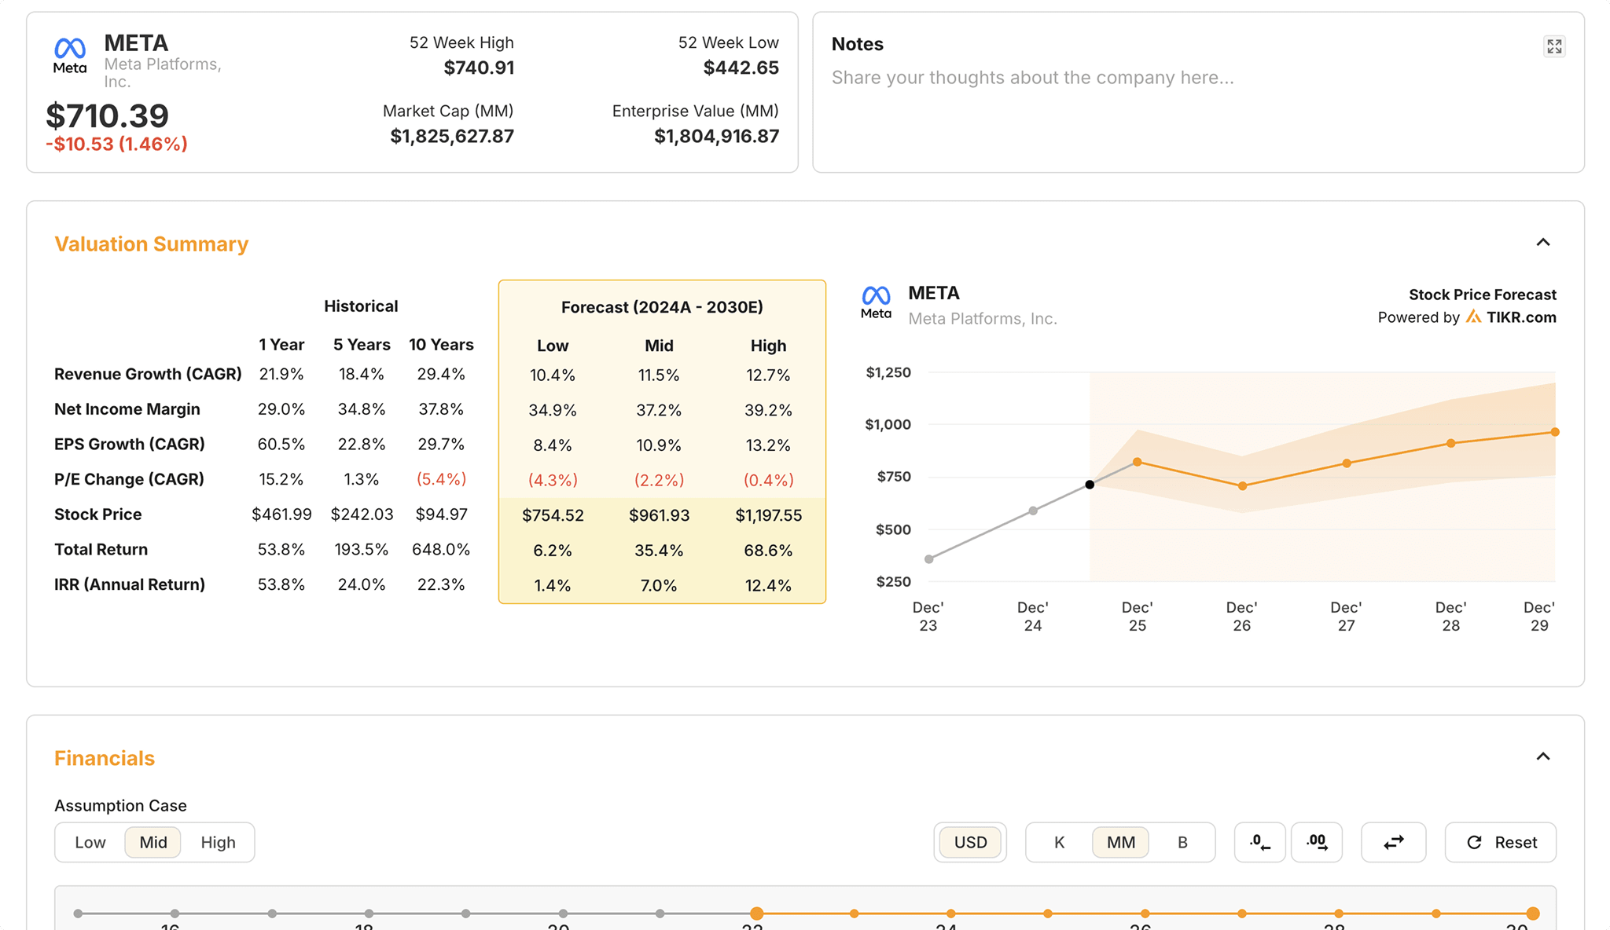This screenshot has width=1610, height=930.
Task: Click the 10 Years P/E Change (5.4%)
Action: (x=441, y=479)
